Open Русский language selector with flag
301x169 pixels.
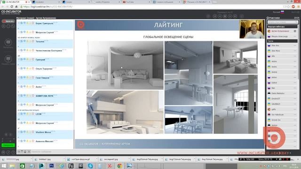coord(278,12)
